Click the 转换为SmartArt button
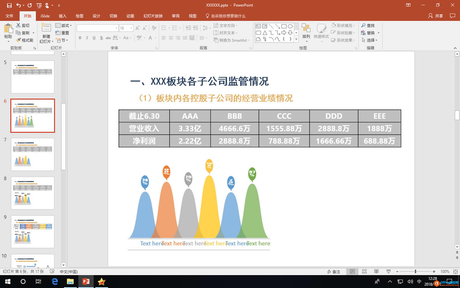Image resolution: width=460 pixels, height=288 pixels. click(232, 40)
